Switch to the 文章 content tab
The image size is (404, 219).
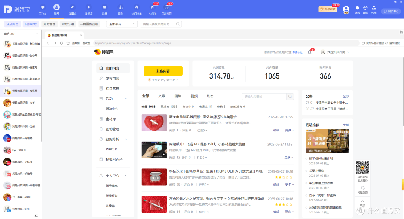162,96
